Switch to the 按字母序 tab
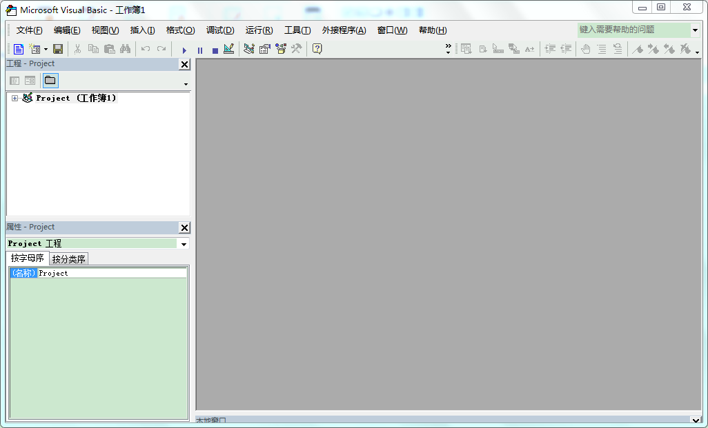The width and height of the screenshot is (708, 428). coord(28,258)
